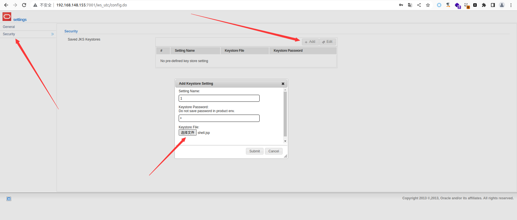
Task: Bookmark this page with star icon
Action: click(x=428, y=5)
